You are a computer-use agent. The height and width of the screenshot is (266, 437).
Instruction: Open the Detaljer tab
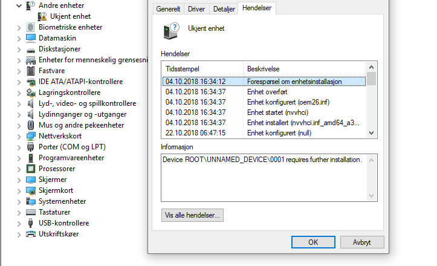pos(224,9)
